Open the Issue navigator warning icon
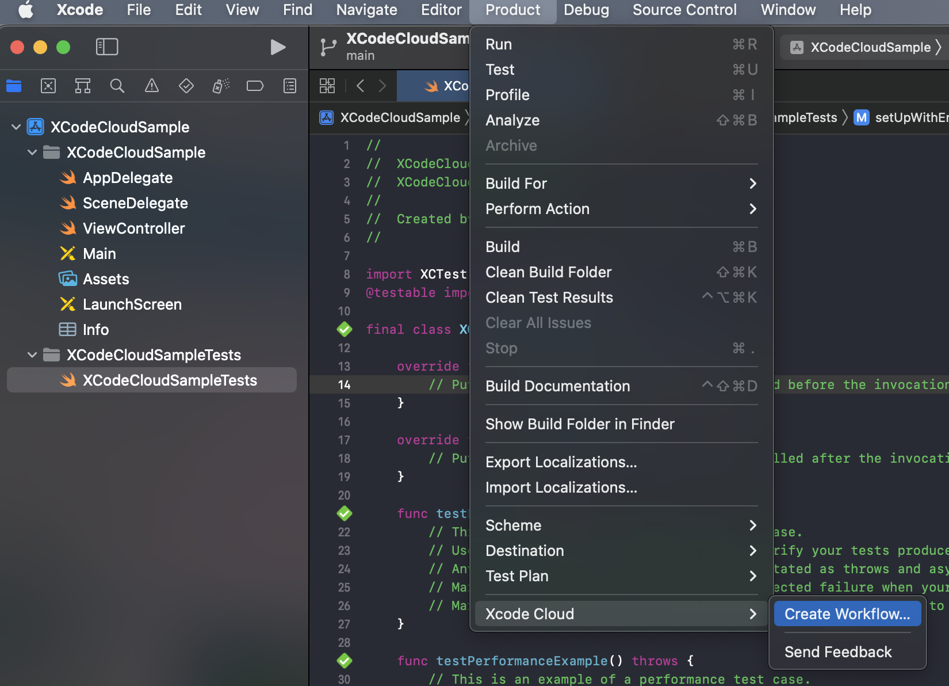 click(152, 86)
